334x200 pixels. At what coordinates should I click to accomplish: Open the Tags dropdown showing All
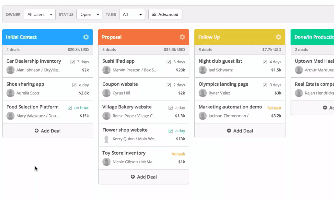point(132,14)
